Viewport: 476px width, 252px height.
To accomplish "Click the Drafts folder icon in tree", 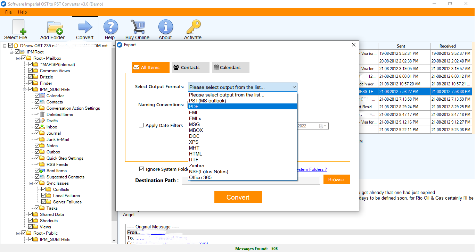I will click(x=42, y=121).
